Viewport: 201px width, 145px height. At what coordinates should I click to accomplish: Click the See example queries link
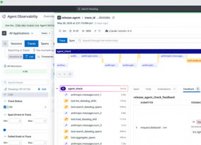pos(45,50)
